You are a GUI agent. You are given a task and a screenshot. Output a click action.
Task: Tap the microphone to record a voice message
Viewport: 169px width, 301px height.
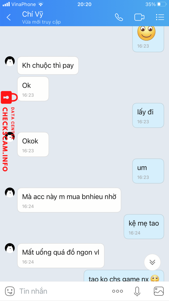tap(137, 291)
